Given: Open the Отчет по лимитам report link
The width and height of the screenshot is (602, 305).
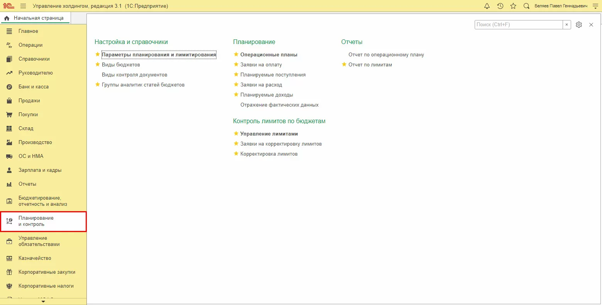Looking at the screenshot, I should coord(370,65).
